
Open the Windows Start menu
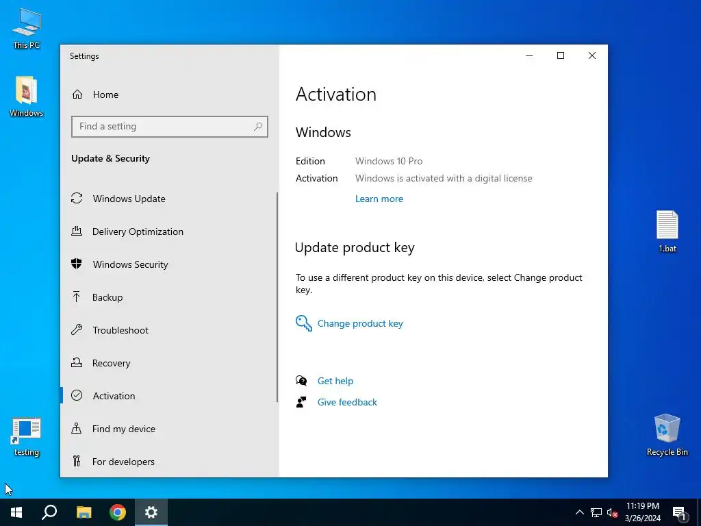(x=16, y=512)
